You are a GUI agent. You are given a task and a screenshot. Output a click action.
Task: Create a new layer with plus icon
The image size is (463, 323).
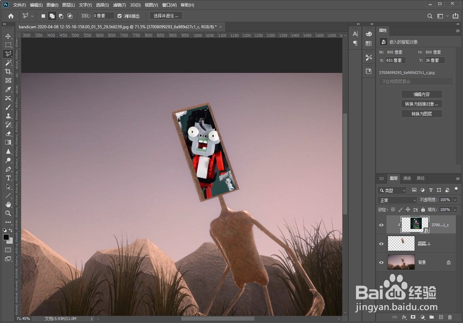pyautogui.click(x=441, y=317)
